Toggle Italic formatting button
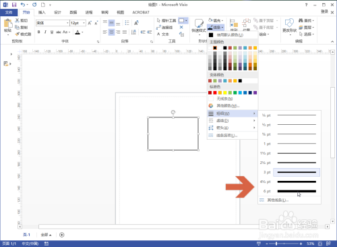 (45, 32)
